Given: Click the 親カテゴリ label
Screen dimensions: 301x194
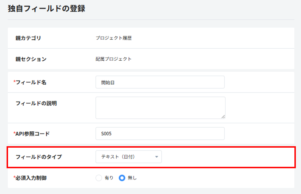Looking at the screenshot, I should [x=28, y=38].
